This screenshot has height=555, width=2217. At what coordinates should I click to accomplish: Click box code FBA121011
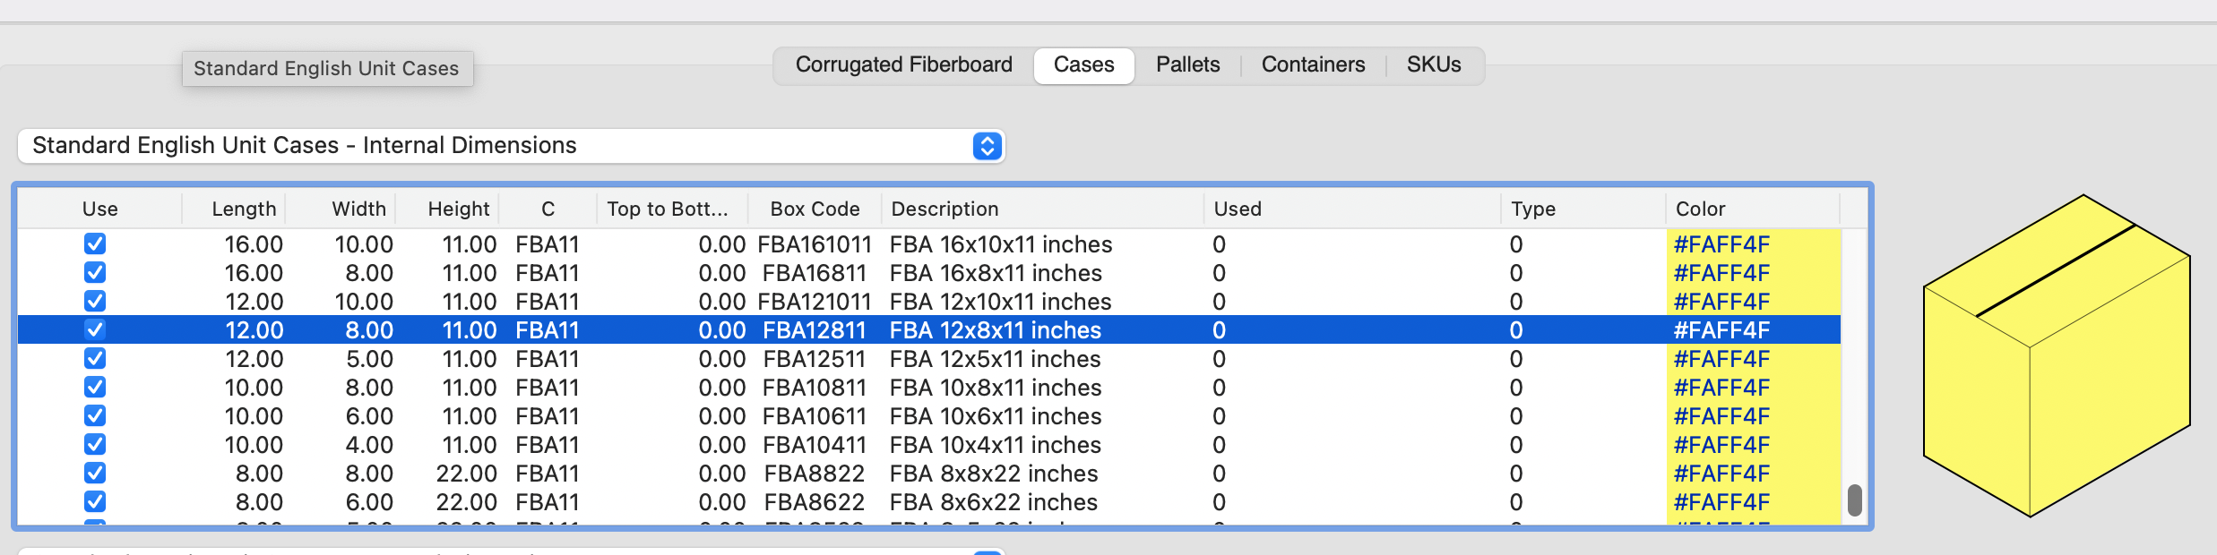point(815,302)
